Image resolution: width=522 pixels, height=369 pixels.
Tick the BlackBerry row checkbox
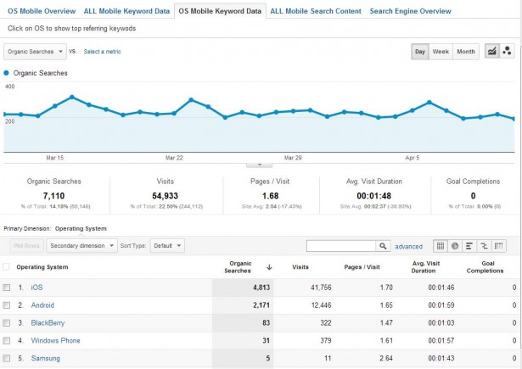coord(6,322)
